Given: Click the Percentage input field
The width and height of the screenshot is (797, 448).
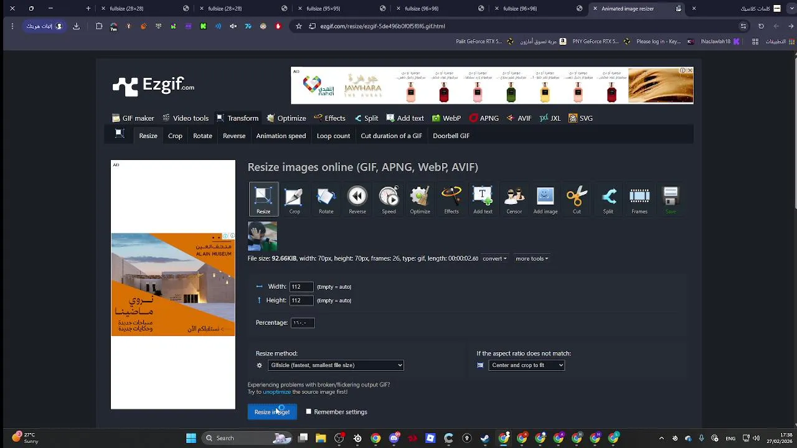Looking at the screenshot, I should (x=303, y=323).
